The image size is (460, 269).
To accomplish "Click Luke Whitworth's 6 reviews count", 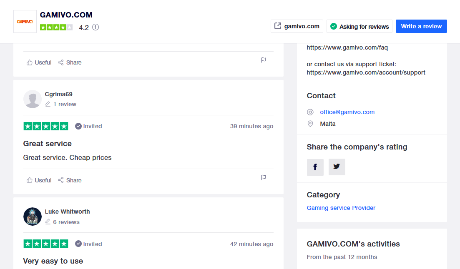I will point(63,222).
